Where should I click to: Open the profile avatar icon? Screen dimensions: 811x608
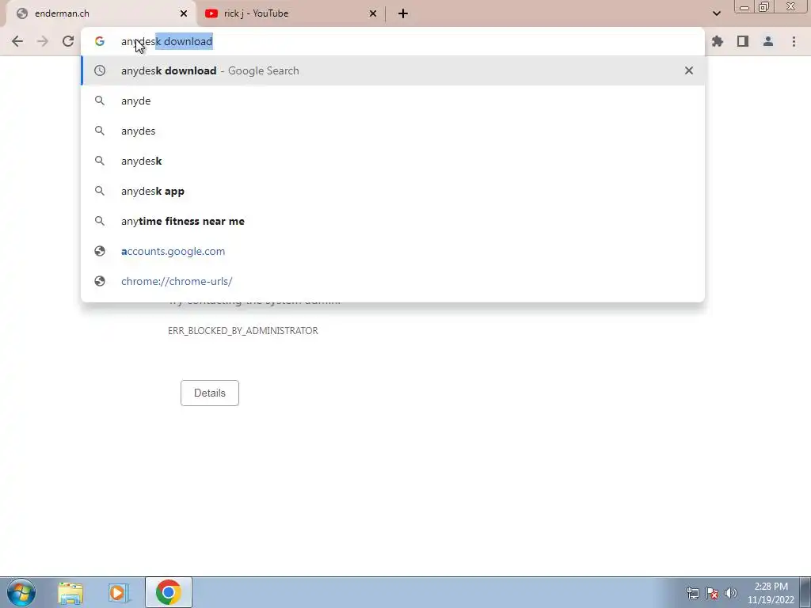click(x=768, y=41)
